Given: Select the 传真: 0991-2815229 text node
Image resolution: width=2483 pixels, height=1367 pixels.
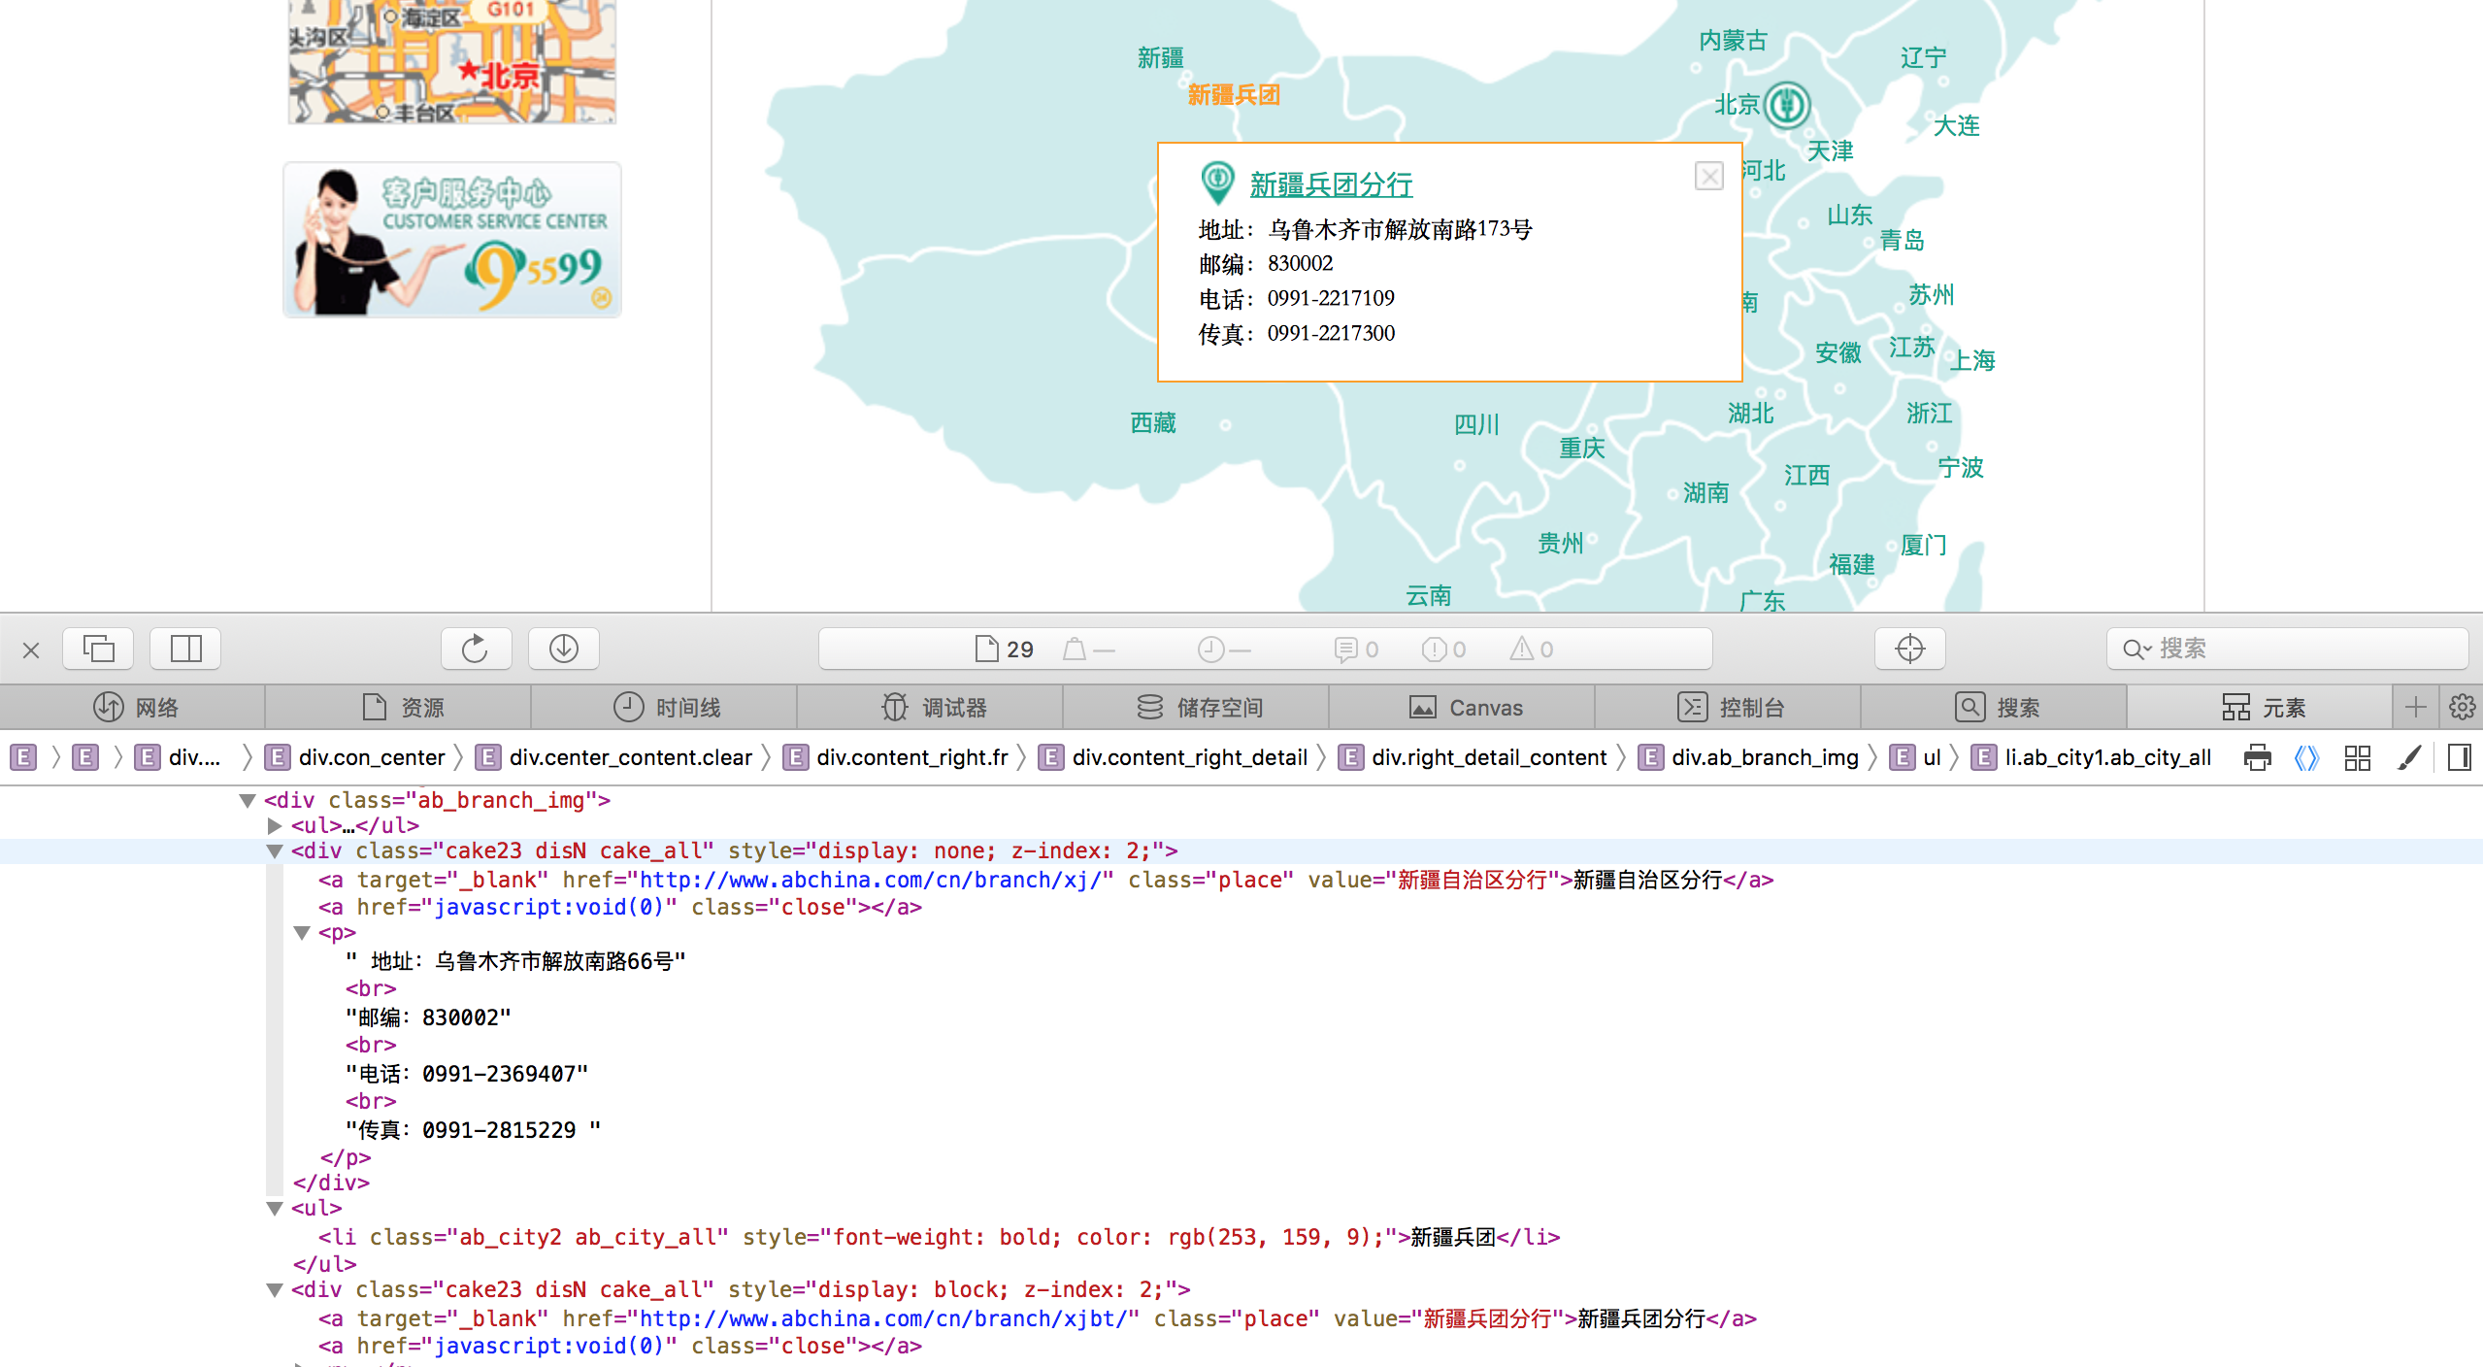Looking at the screenshot, I should click(473, 1130).
